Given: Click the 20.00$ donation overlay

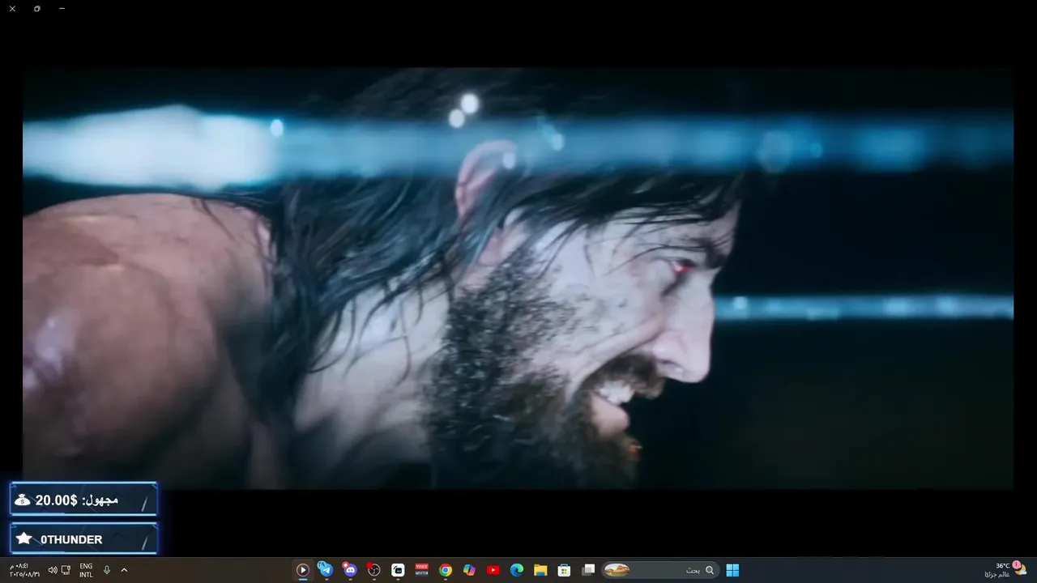Looking at the screenshot, I should tap(83, 500).
